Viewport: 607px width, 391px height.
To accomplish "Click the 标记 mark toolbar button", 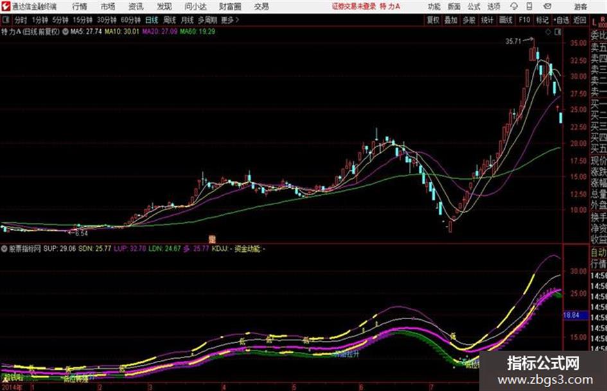I will tap(542, 20).
